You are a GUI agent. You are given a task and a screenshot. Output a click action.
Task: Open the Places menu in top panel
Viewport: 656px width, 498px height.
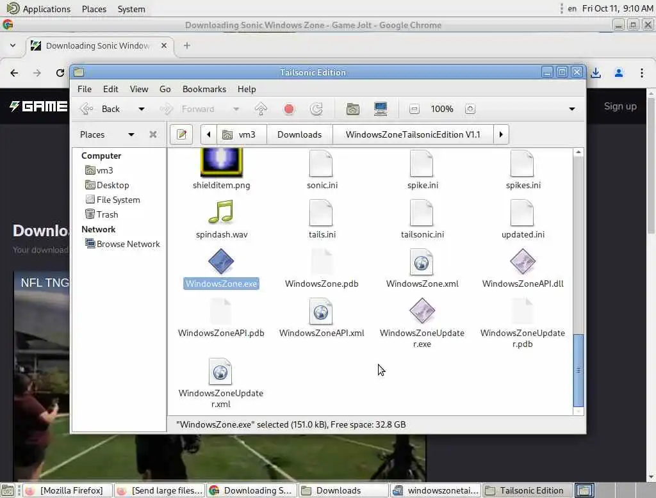94,9
